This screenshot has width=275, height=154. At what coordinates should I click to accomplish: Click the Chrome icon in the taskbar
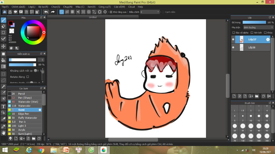point(41,150)
